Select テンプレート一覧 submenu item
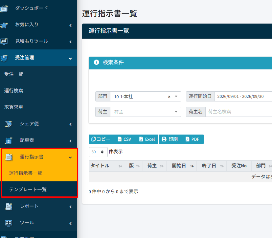The height and width of the screenshot is (238, 272). tap(28, 190)
